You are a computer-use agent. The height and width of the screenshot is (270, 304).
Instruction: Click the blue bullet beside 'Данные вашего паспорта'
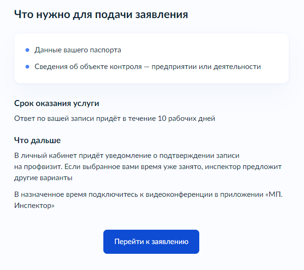[x=27, y=50]
